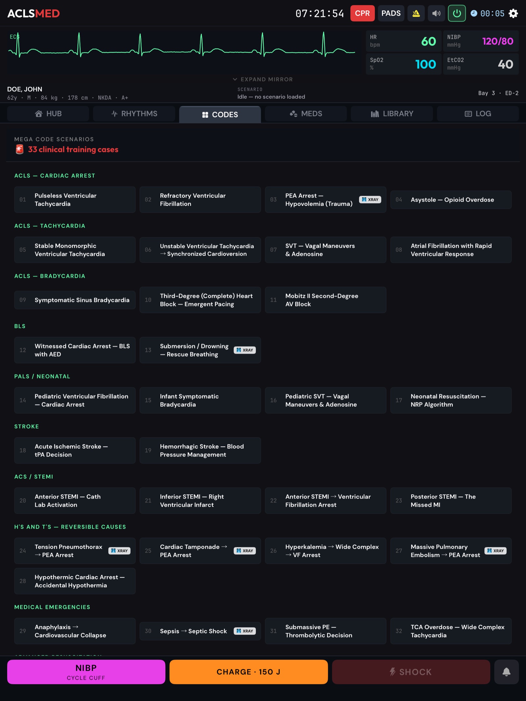Select TCA Overdose Wide Complex Tachycardia
The width and height of the screenshot is (526, 701).
451,631
